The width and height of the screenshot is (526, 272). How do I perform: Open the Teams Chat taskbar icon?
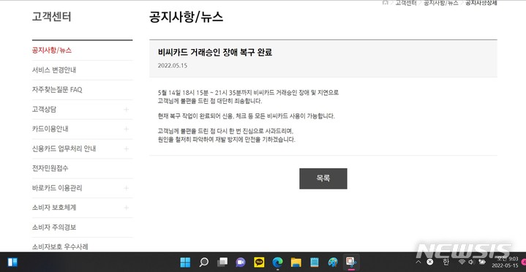coord(241,262)
